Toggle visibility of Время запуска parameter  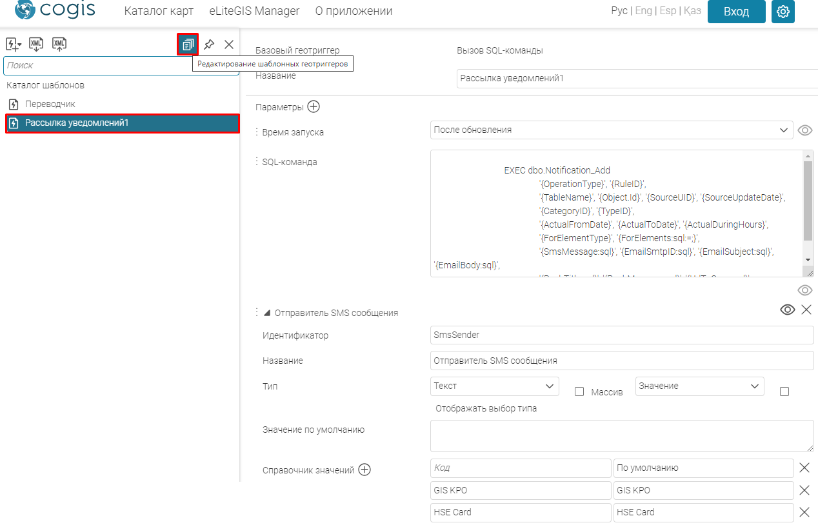point(804,130)
